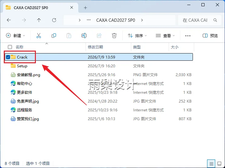Open the 查看 view dropdown
The image size is (225, 168).
(165, 36)
